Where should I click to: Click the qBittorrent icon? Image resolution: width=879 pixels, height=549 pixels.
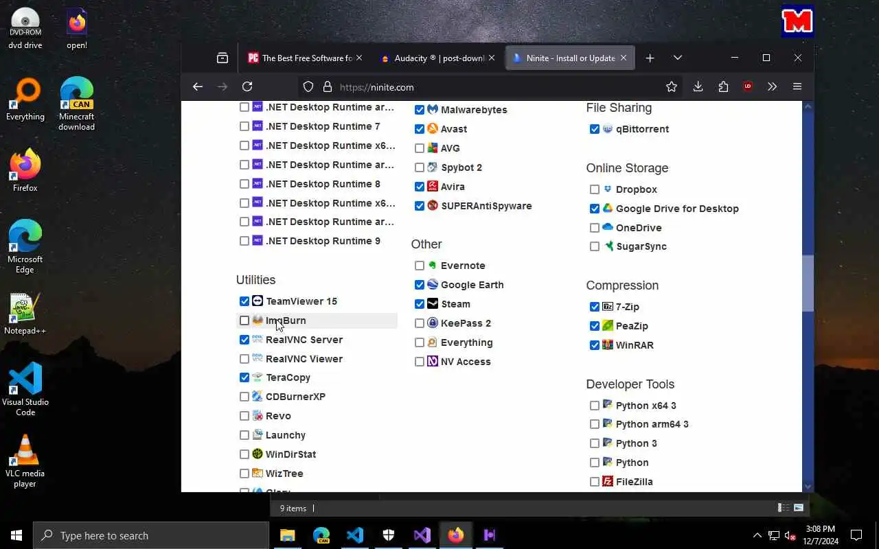(608, 129)
